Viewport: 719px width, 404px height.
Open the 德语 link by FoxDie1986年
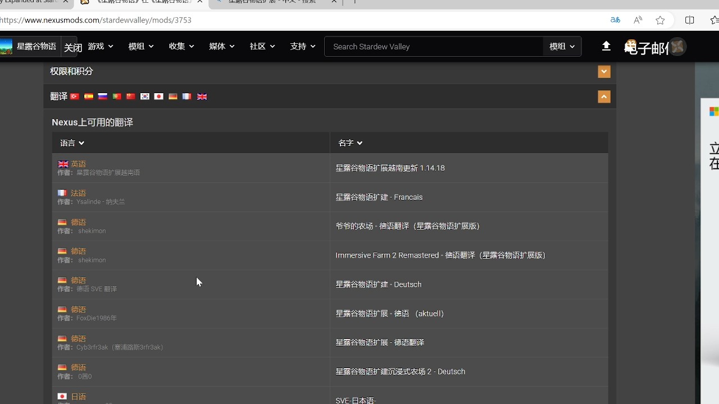[78, 310]
